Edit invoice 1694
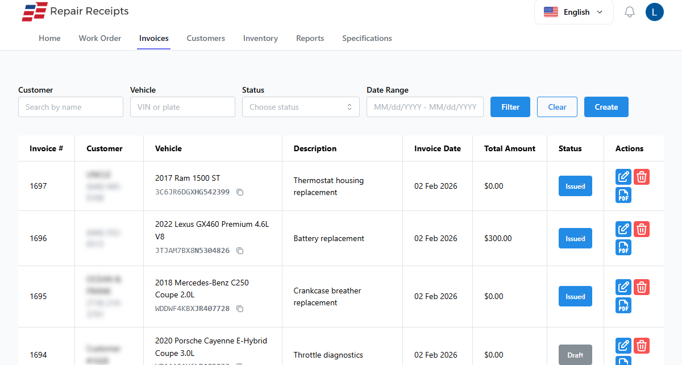682x365 pixels. tap(623, 345)
